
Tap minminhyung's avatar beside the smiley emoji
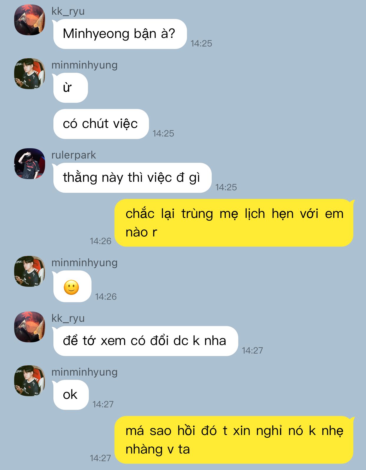coord(29,271)
